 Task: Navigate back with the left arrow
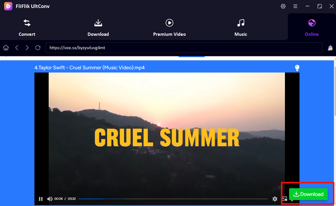[x=17, y=48]
